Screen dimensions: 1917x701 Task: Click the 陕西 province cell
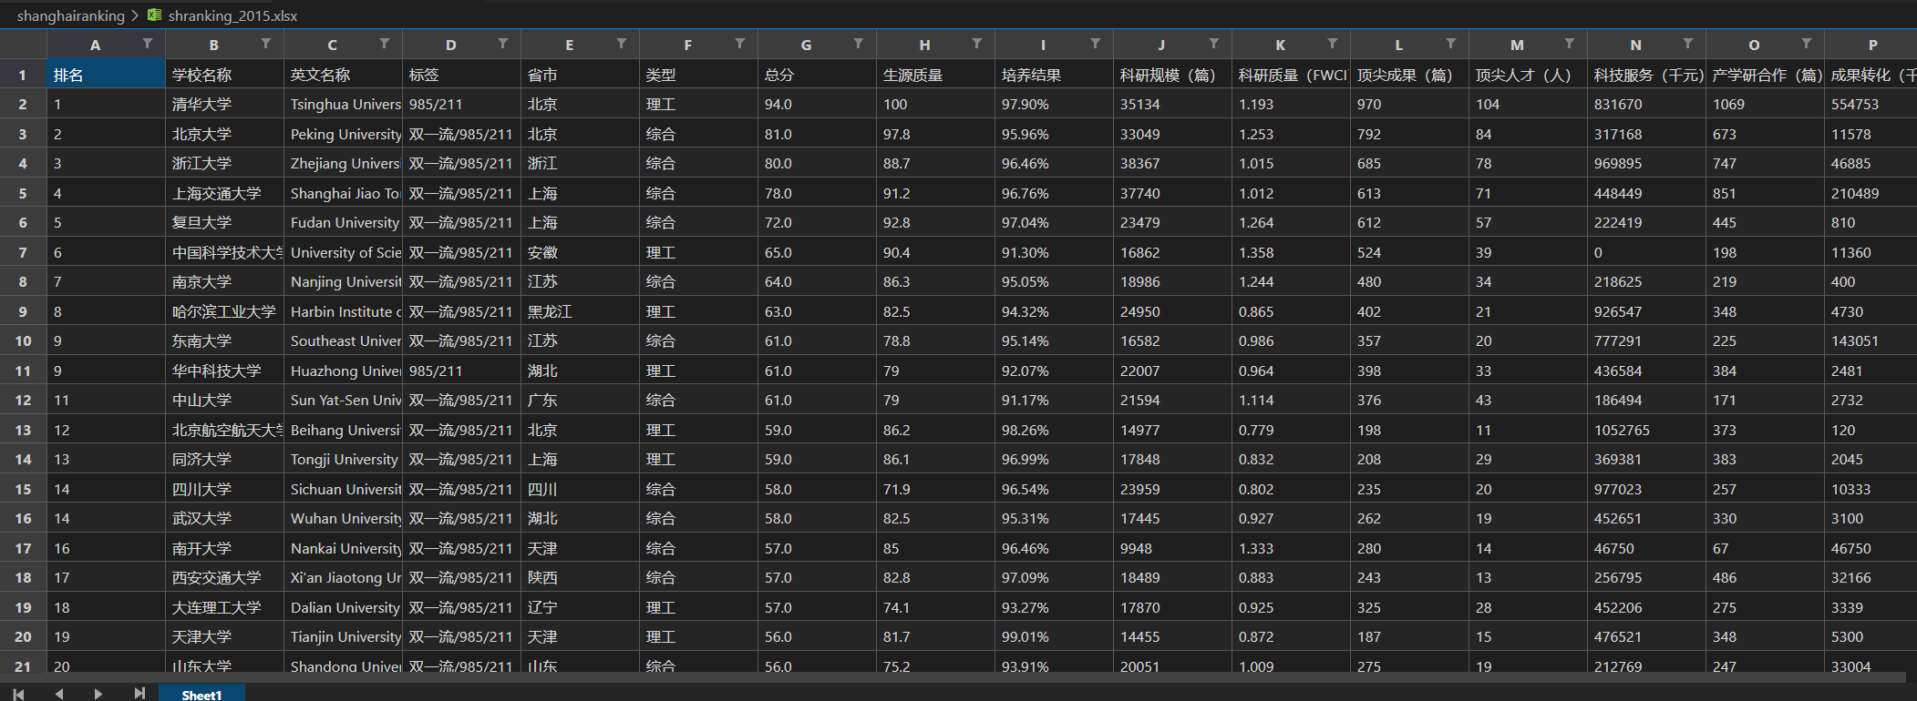point(580,577)
